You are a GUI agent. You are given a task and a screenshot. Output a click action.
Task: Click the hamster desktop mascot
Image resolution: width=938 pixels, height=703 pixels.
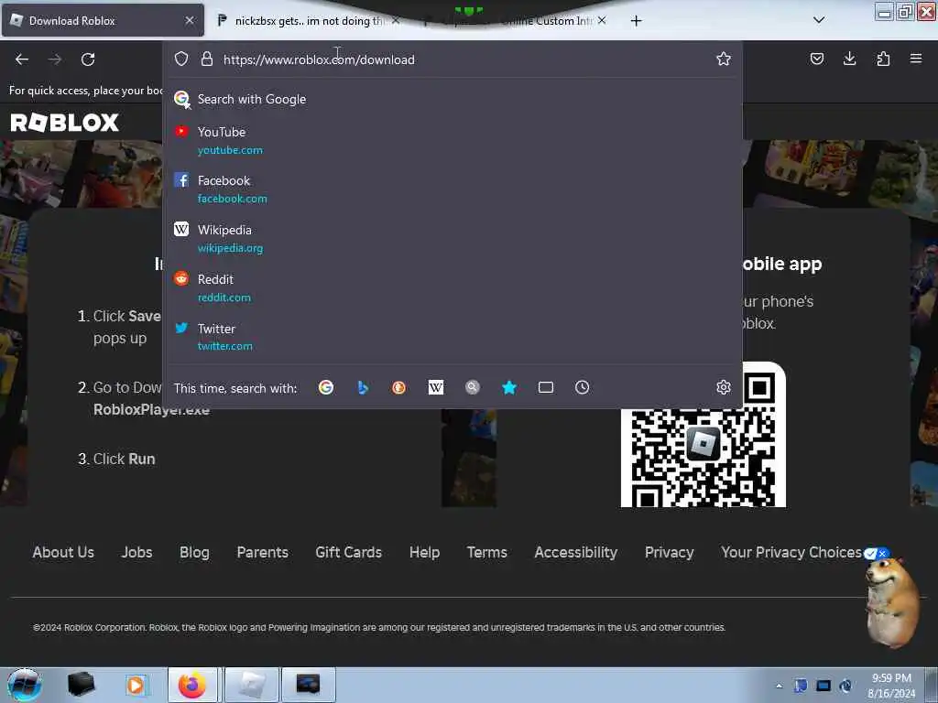pyautogui.click(x=892, y=602)
